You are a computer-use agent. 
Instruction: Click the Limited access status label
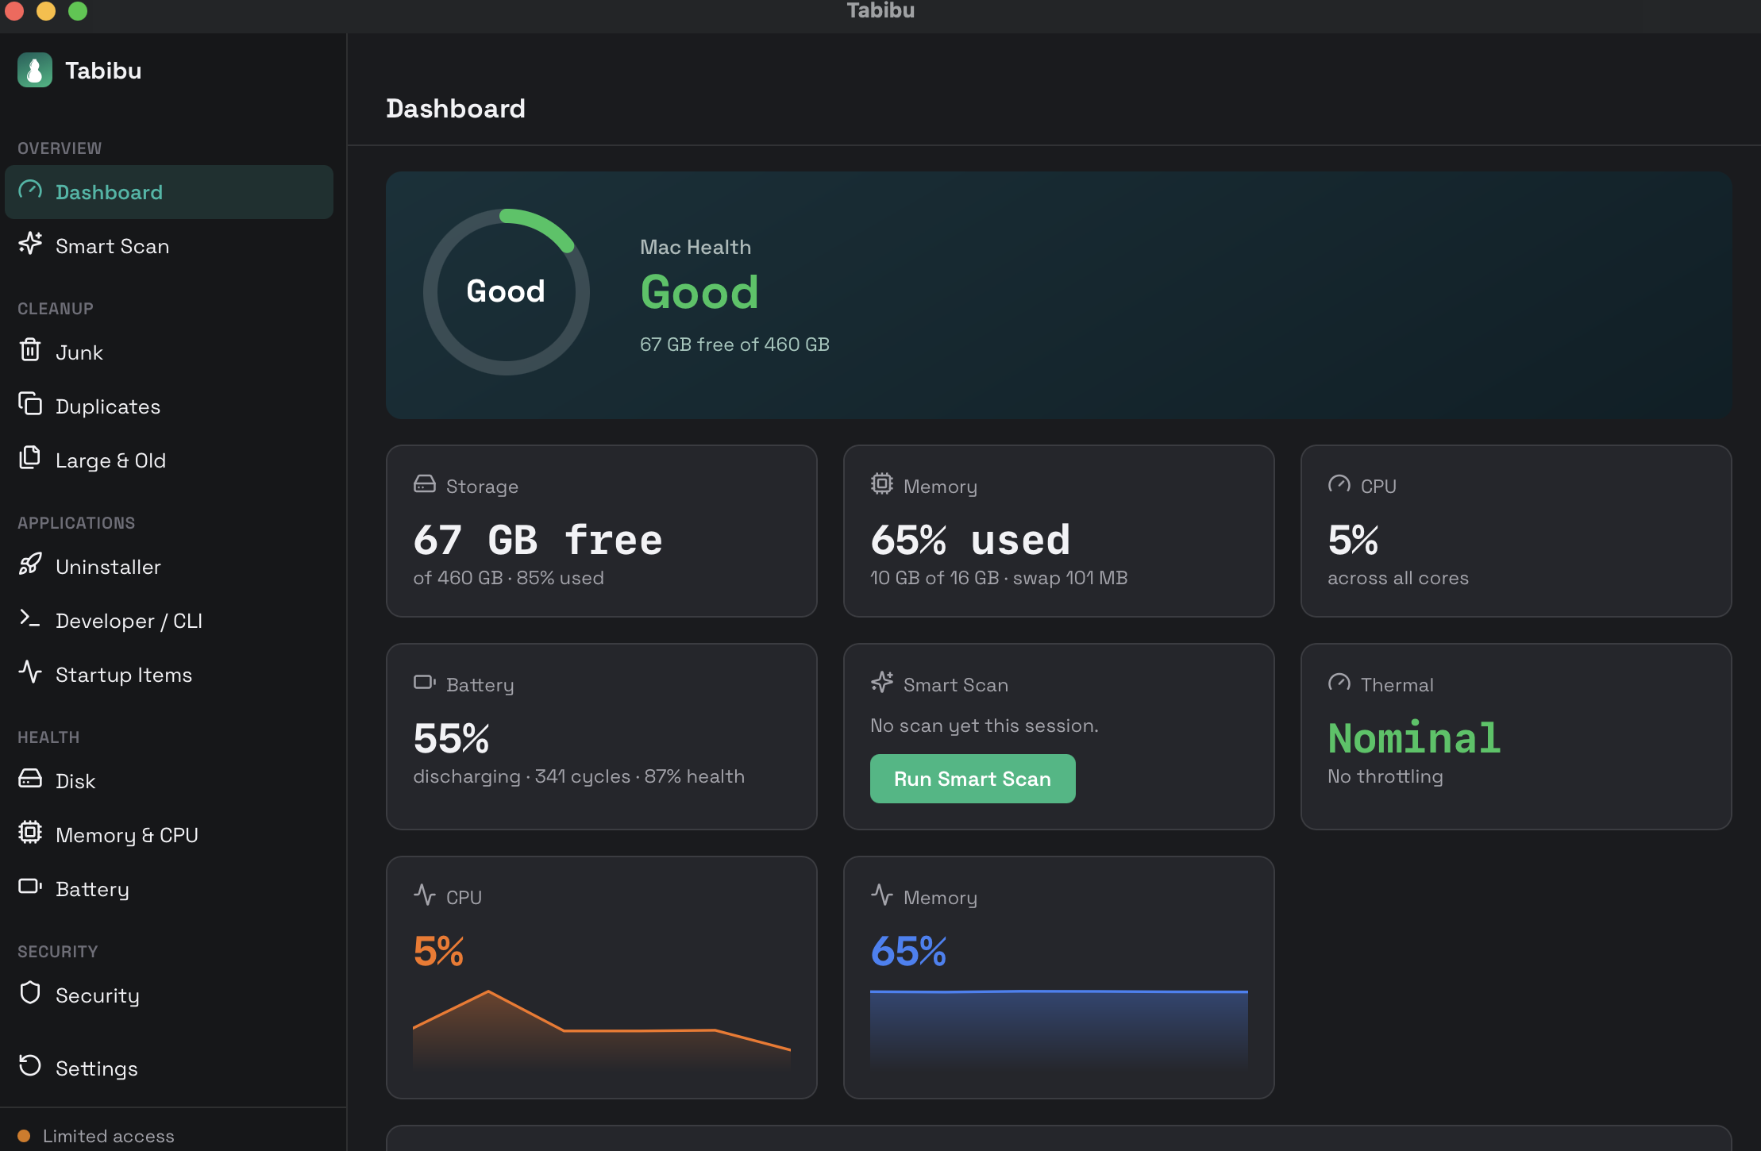click(109, 1136)
